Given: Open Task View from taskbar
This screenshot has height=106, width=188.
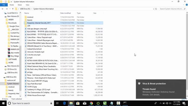Looking at the screenshot, I should [x=57, y=103].
